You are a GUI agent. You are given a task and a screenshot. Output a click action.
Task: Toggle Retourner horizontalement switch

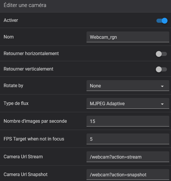tap(161, 54)
